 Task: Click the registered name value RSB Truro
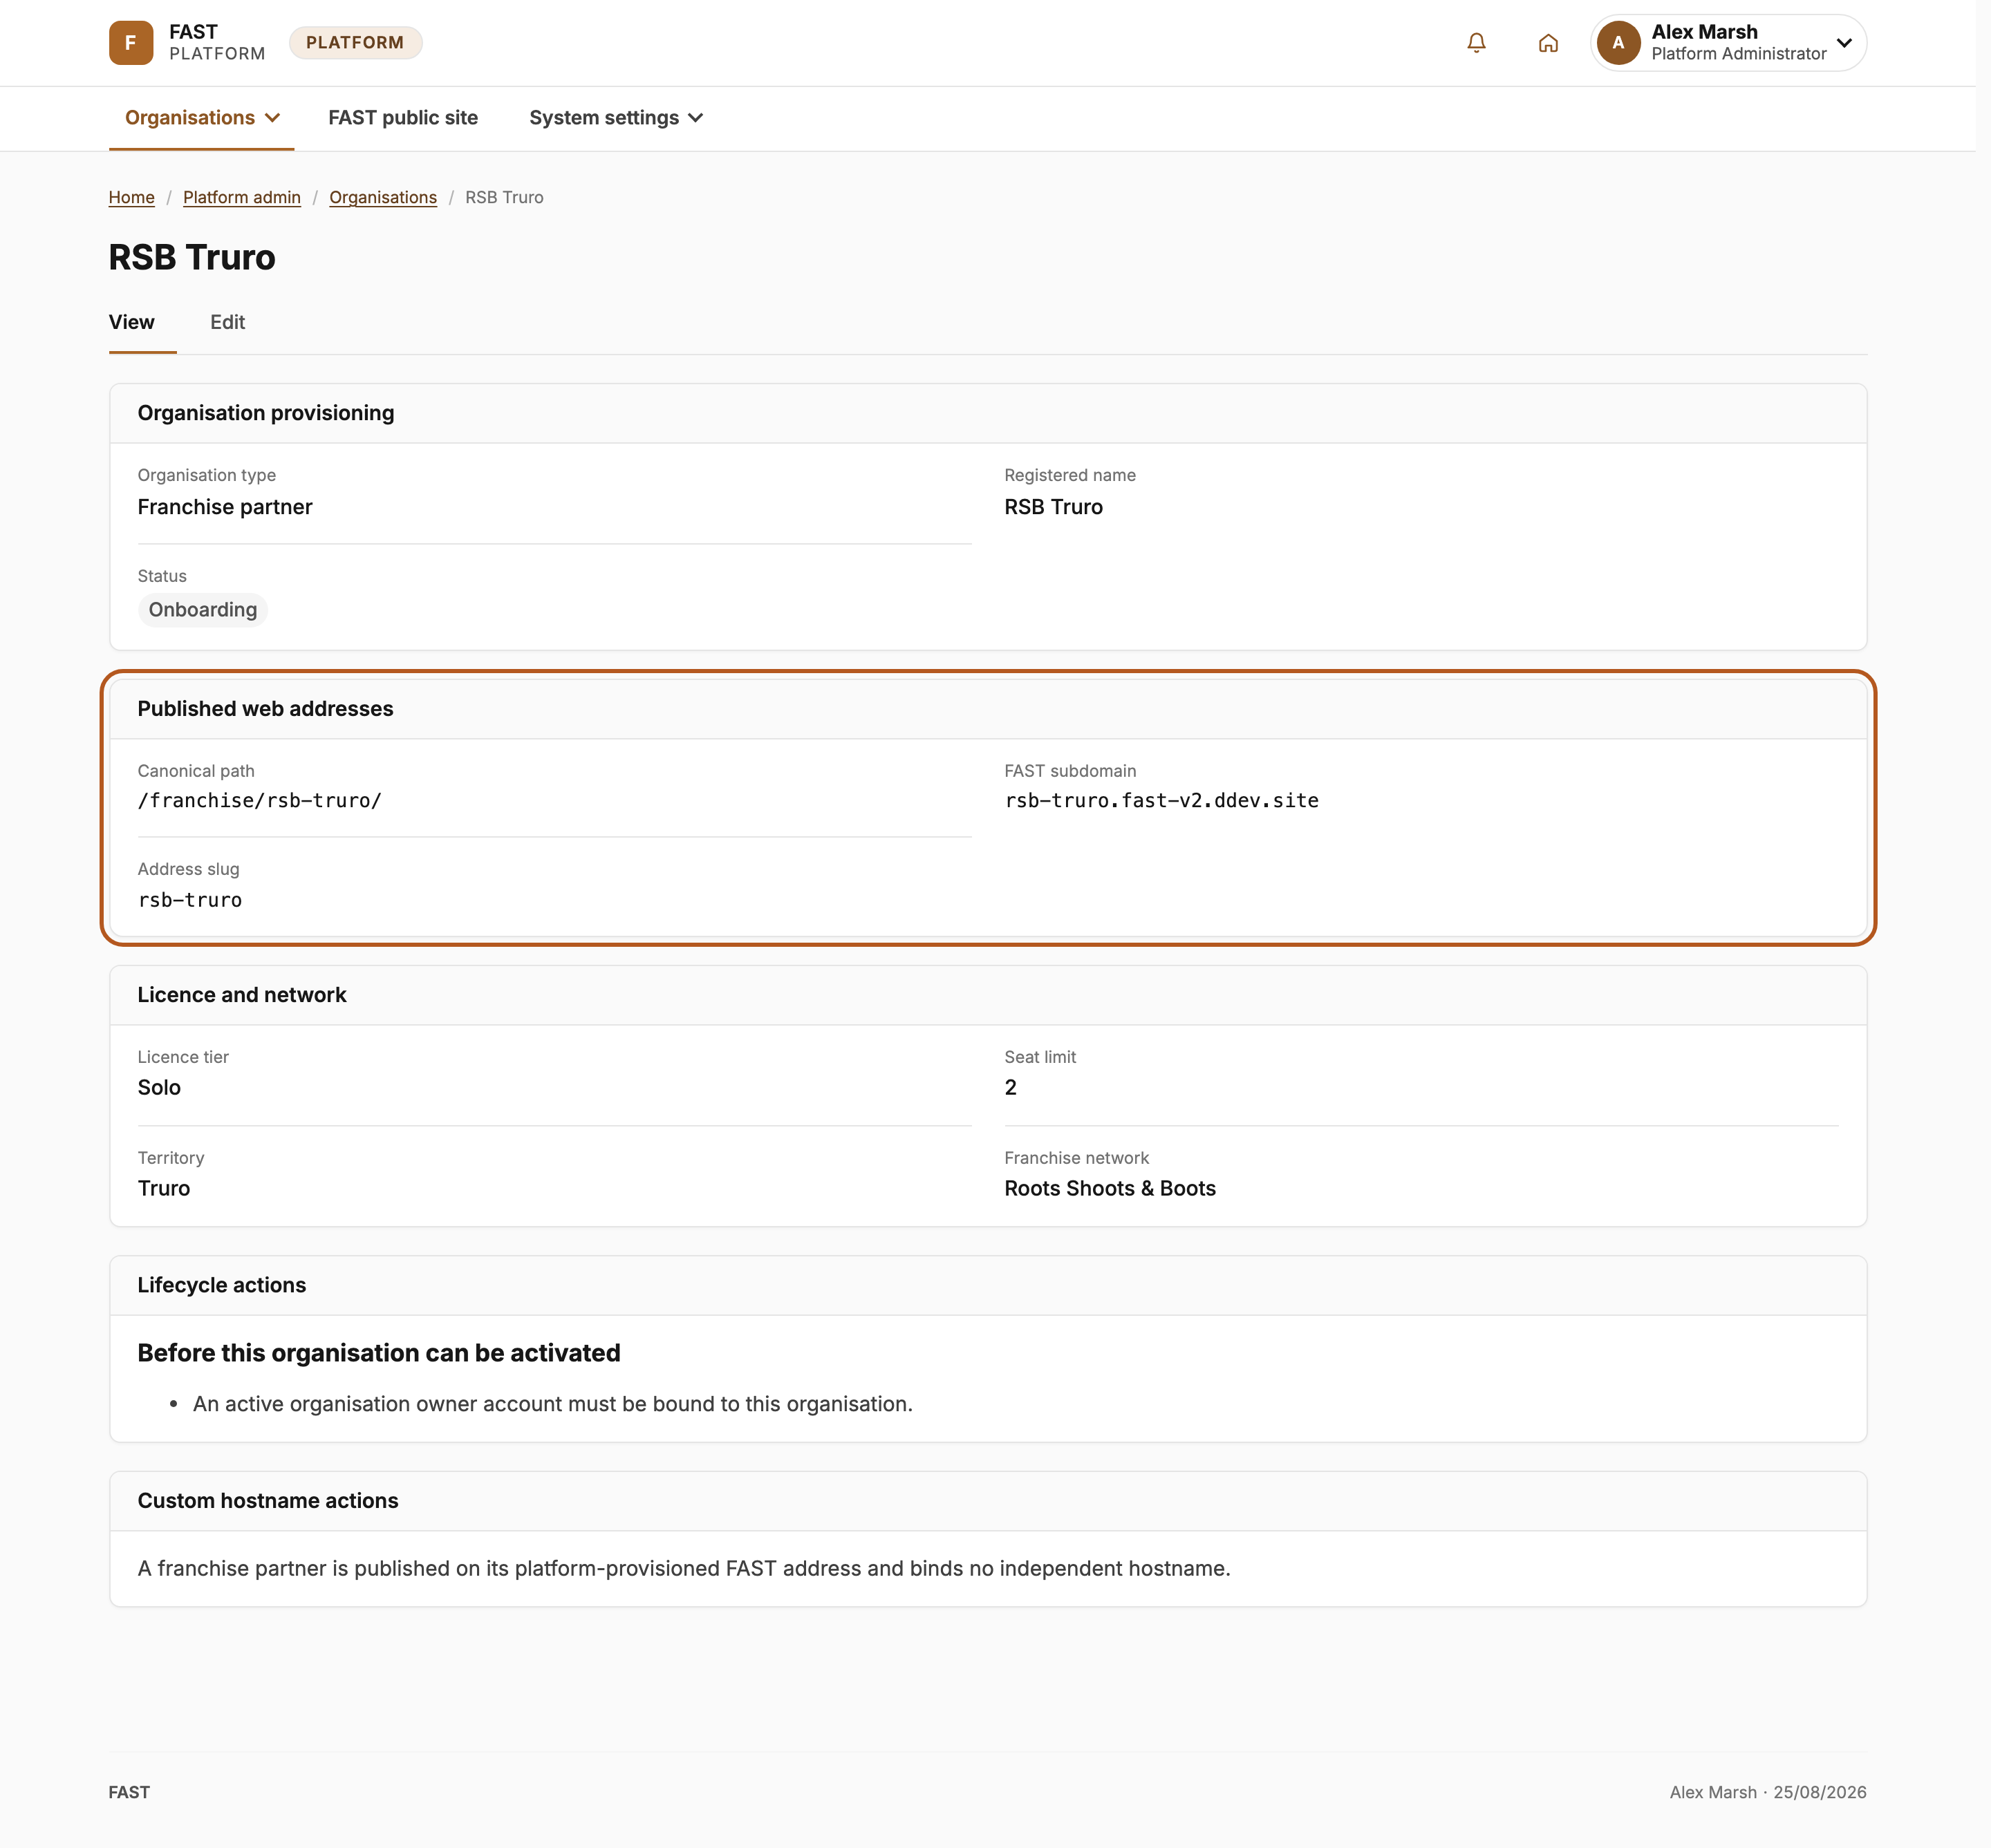click(x=1054, y=507)
